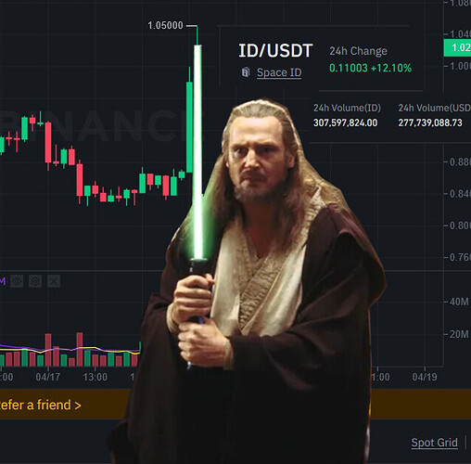Open volume indicator settings gear icon

pos(35,281)
